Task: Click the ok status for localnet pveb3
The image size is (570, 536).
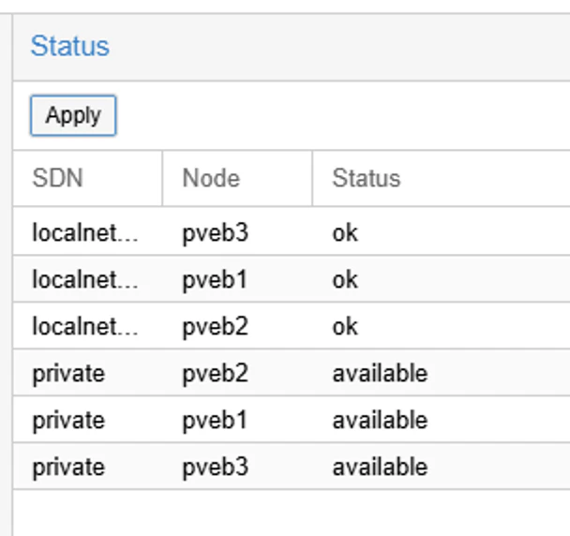Action: [x=345, y=232]
